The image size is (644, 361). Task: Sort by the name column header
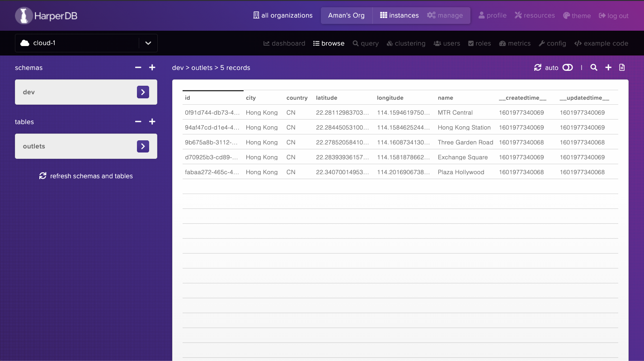click(x=445, y=98)
